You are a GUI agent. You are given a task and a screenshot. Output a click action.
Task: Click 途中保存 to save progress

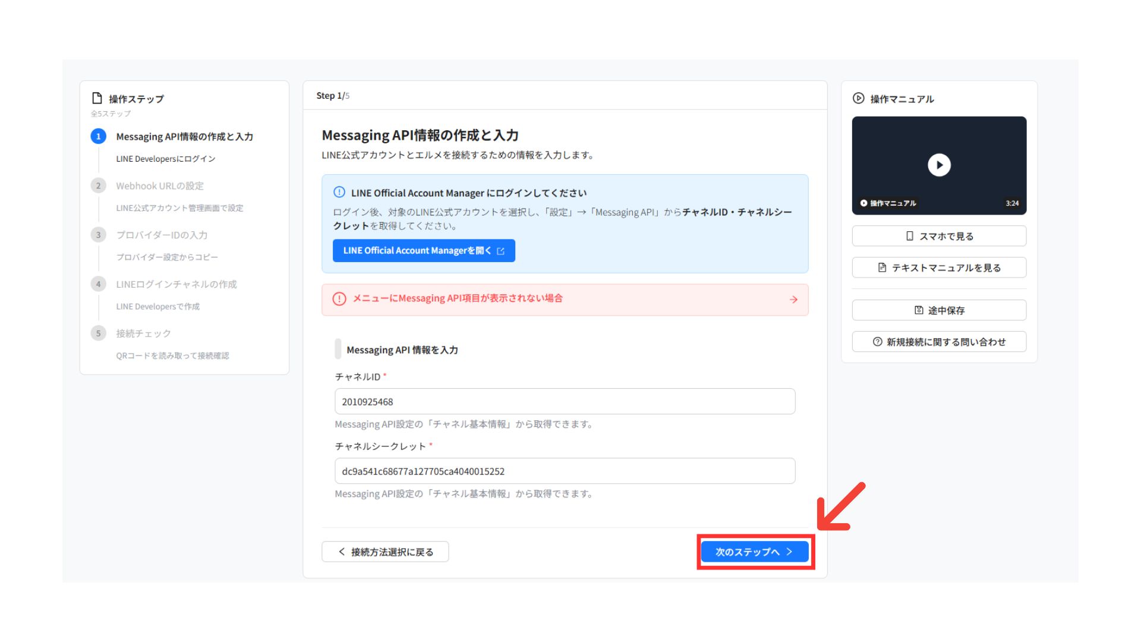[x=939, y=310]
